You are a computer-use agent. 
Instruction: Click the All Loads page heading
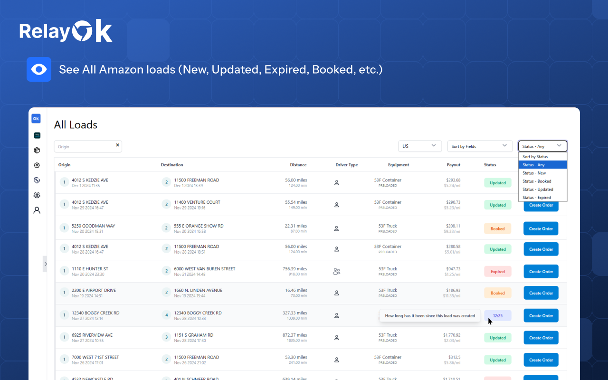click(76, 125)
